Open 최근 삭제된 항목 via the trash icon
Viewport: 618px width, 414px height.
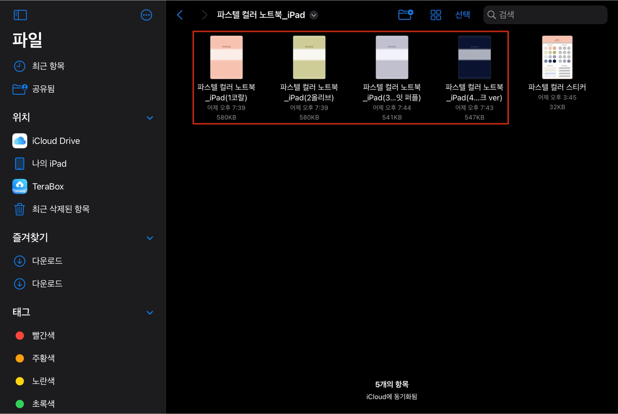pyautogui.click(x=19, y=209)
